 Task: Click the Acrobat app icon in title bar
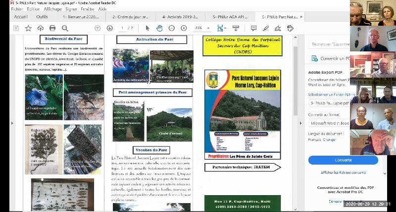12,3
